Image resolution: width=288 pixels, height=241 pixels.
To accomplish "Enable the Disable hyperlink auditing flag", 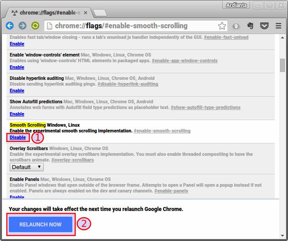I will (17, 90).
